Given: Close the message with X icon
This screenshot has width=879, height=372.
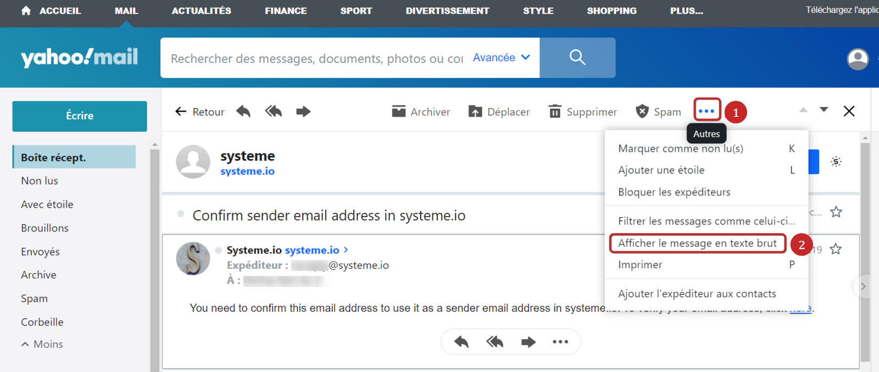Looking at the screenshot, I should (x=849, y=111).
